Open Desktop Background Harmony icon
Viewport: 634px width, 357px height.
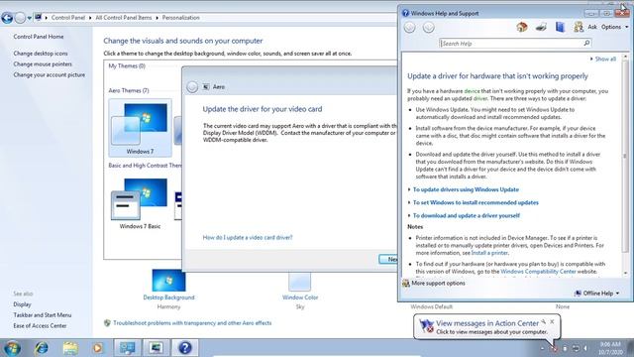168,280
